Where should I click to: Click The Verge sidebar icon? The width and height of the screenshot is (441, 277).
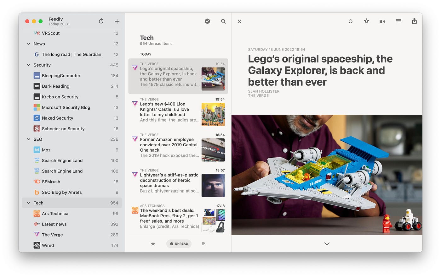coord(37,235)
